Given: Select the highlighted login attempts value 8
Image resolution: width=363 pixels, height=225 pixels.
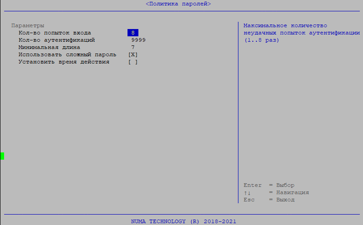Looking at the screenshot, I should click(x=133, y=33).
